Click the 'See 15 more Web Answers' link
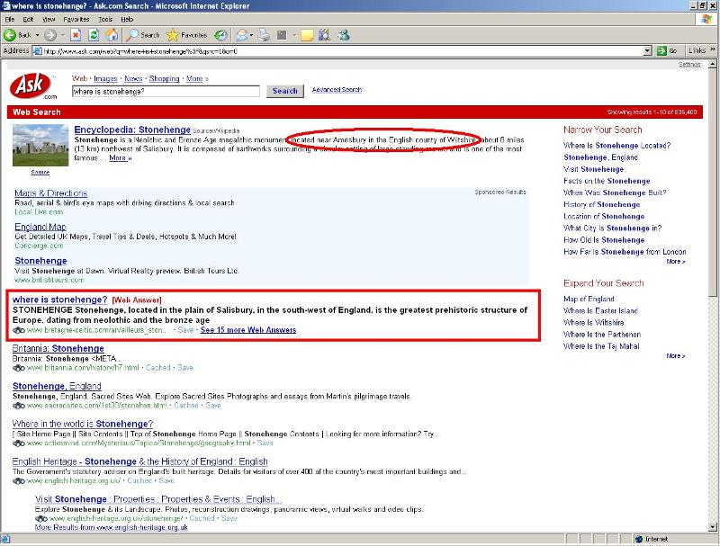 [x=247, y=330]
